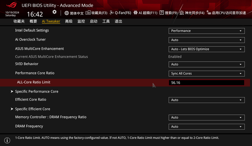This screenshot has height=146, width=252.
Task: Switch to the 监控 tab
Action: pyautogui.click(x=81, y=21)
